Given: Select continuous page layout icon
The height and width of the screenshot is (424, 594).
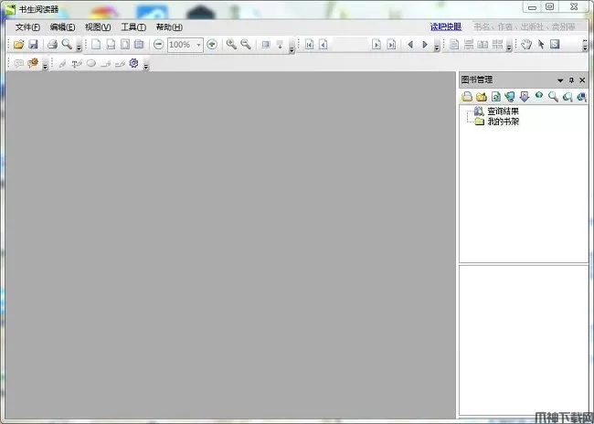Looking at the screenshot, I should click(469, 45).
